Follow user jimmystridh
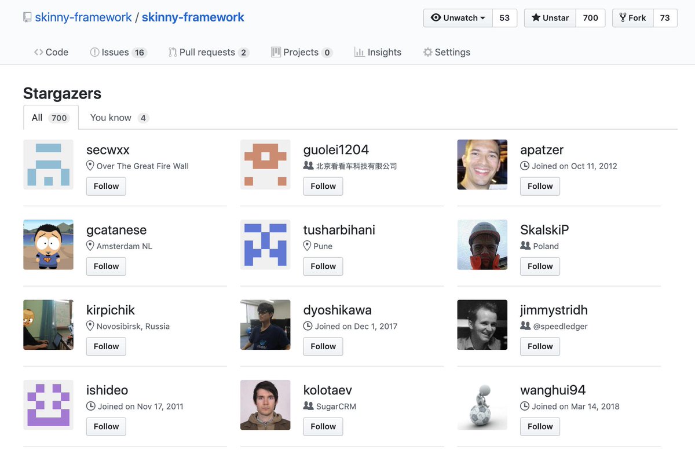Viewport: 695px width, 450px height. 540,346
